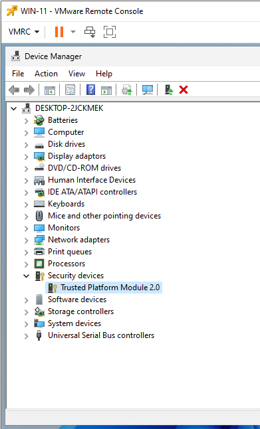Expand the Network adapters chevron
The image size is (260, 429).
[27, 240]
